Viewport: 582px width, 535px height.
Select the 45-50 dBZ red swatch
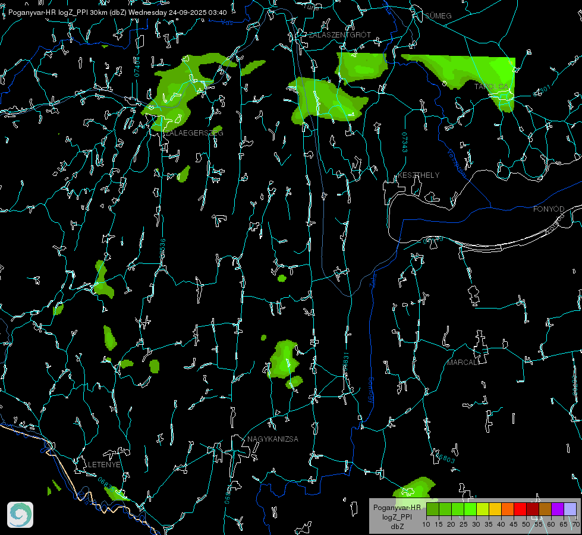coord(520,509)
